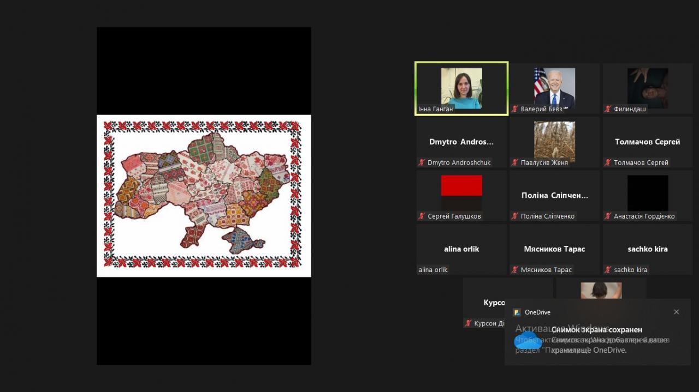Image resolution: width=699 pixels, height=392 pixels.
Task: Click muted mic icon for Dmytro Androshchuk
Action: pyautogui.click(x=422, y=162)
